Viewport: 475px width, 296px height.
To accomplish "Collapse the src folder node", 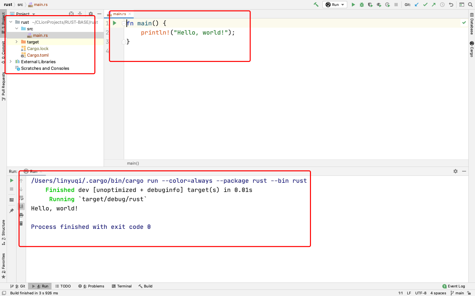I will pyautogui.click(x=17, y=29).
